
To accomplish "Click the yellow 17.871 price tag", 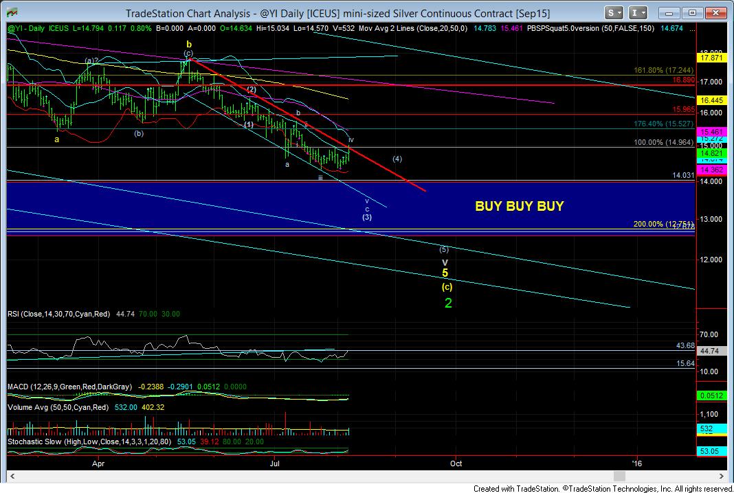I will [x=711, y=58].
